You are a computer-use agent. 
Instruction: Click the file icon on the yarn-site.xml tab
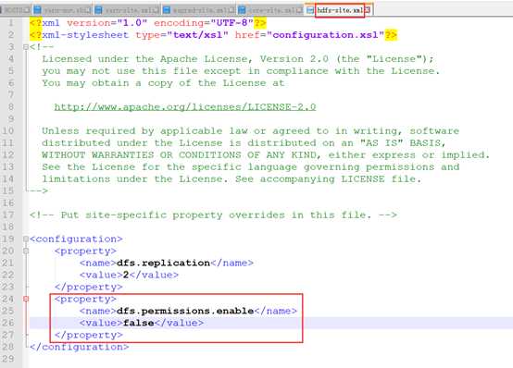98,10
